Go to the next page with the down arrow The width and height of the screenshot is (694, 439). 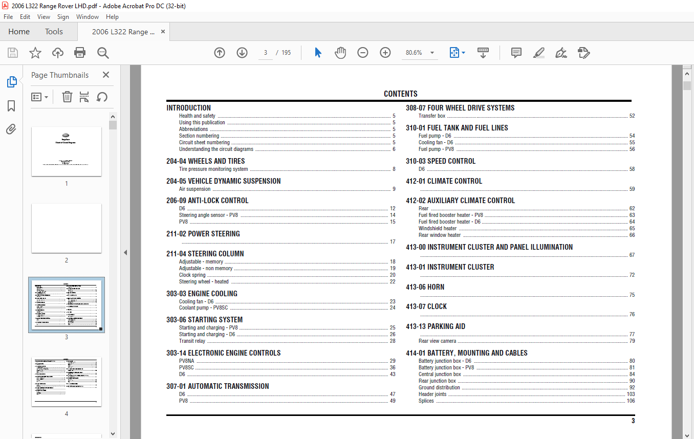pyautogui.click(x=242, y=53)
